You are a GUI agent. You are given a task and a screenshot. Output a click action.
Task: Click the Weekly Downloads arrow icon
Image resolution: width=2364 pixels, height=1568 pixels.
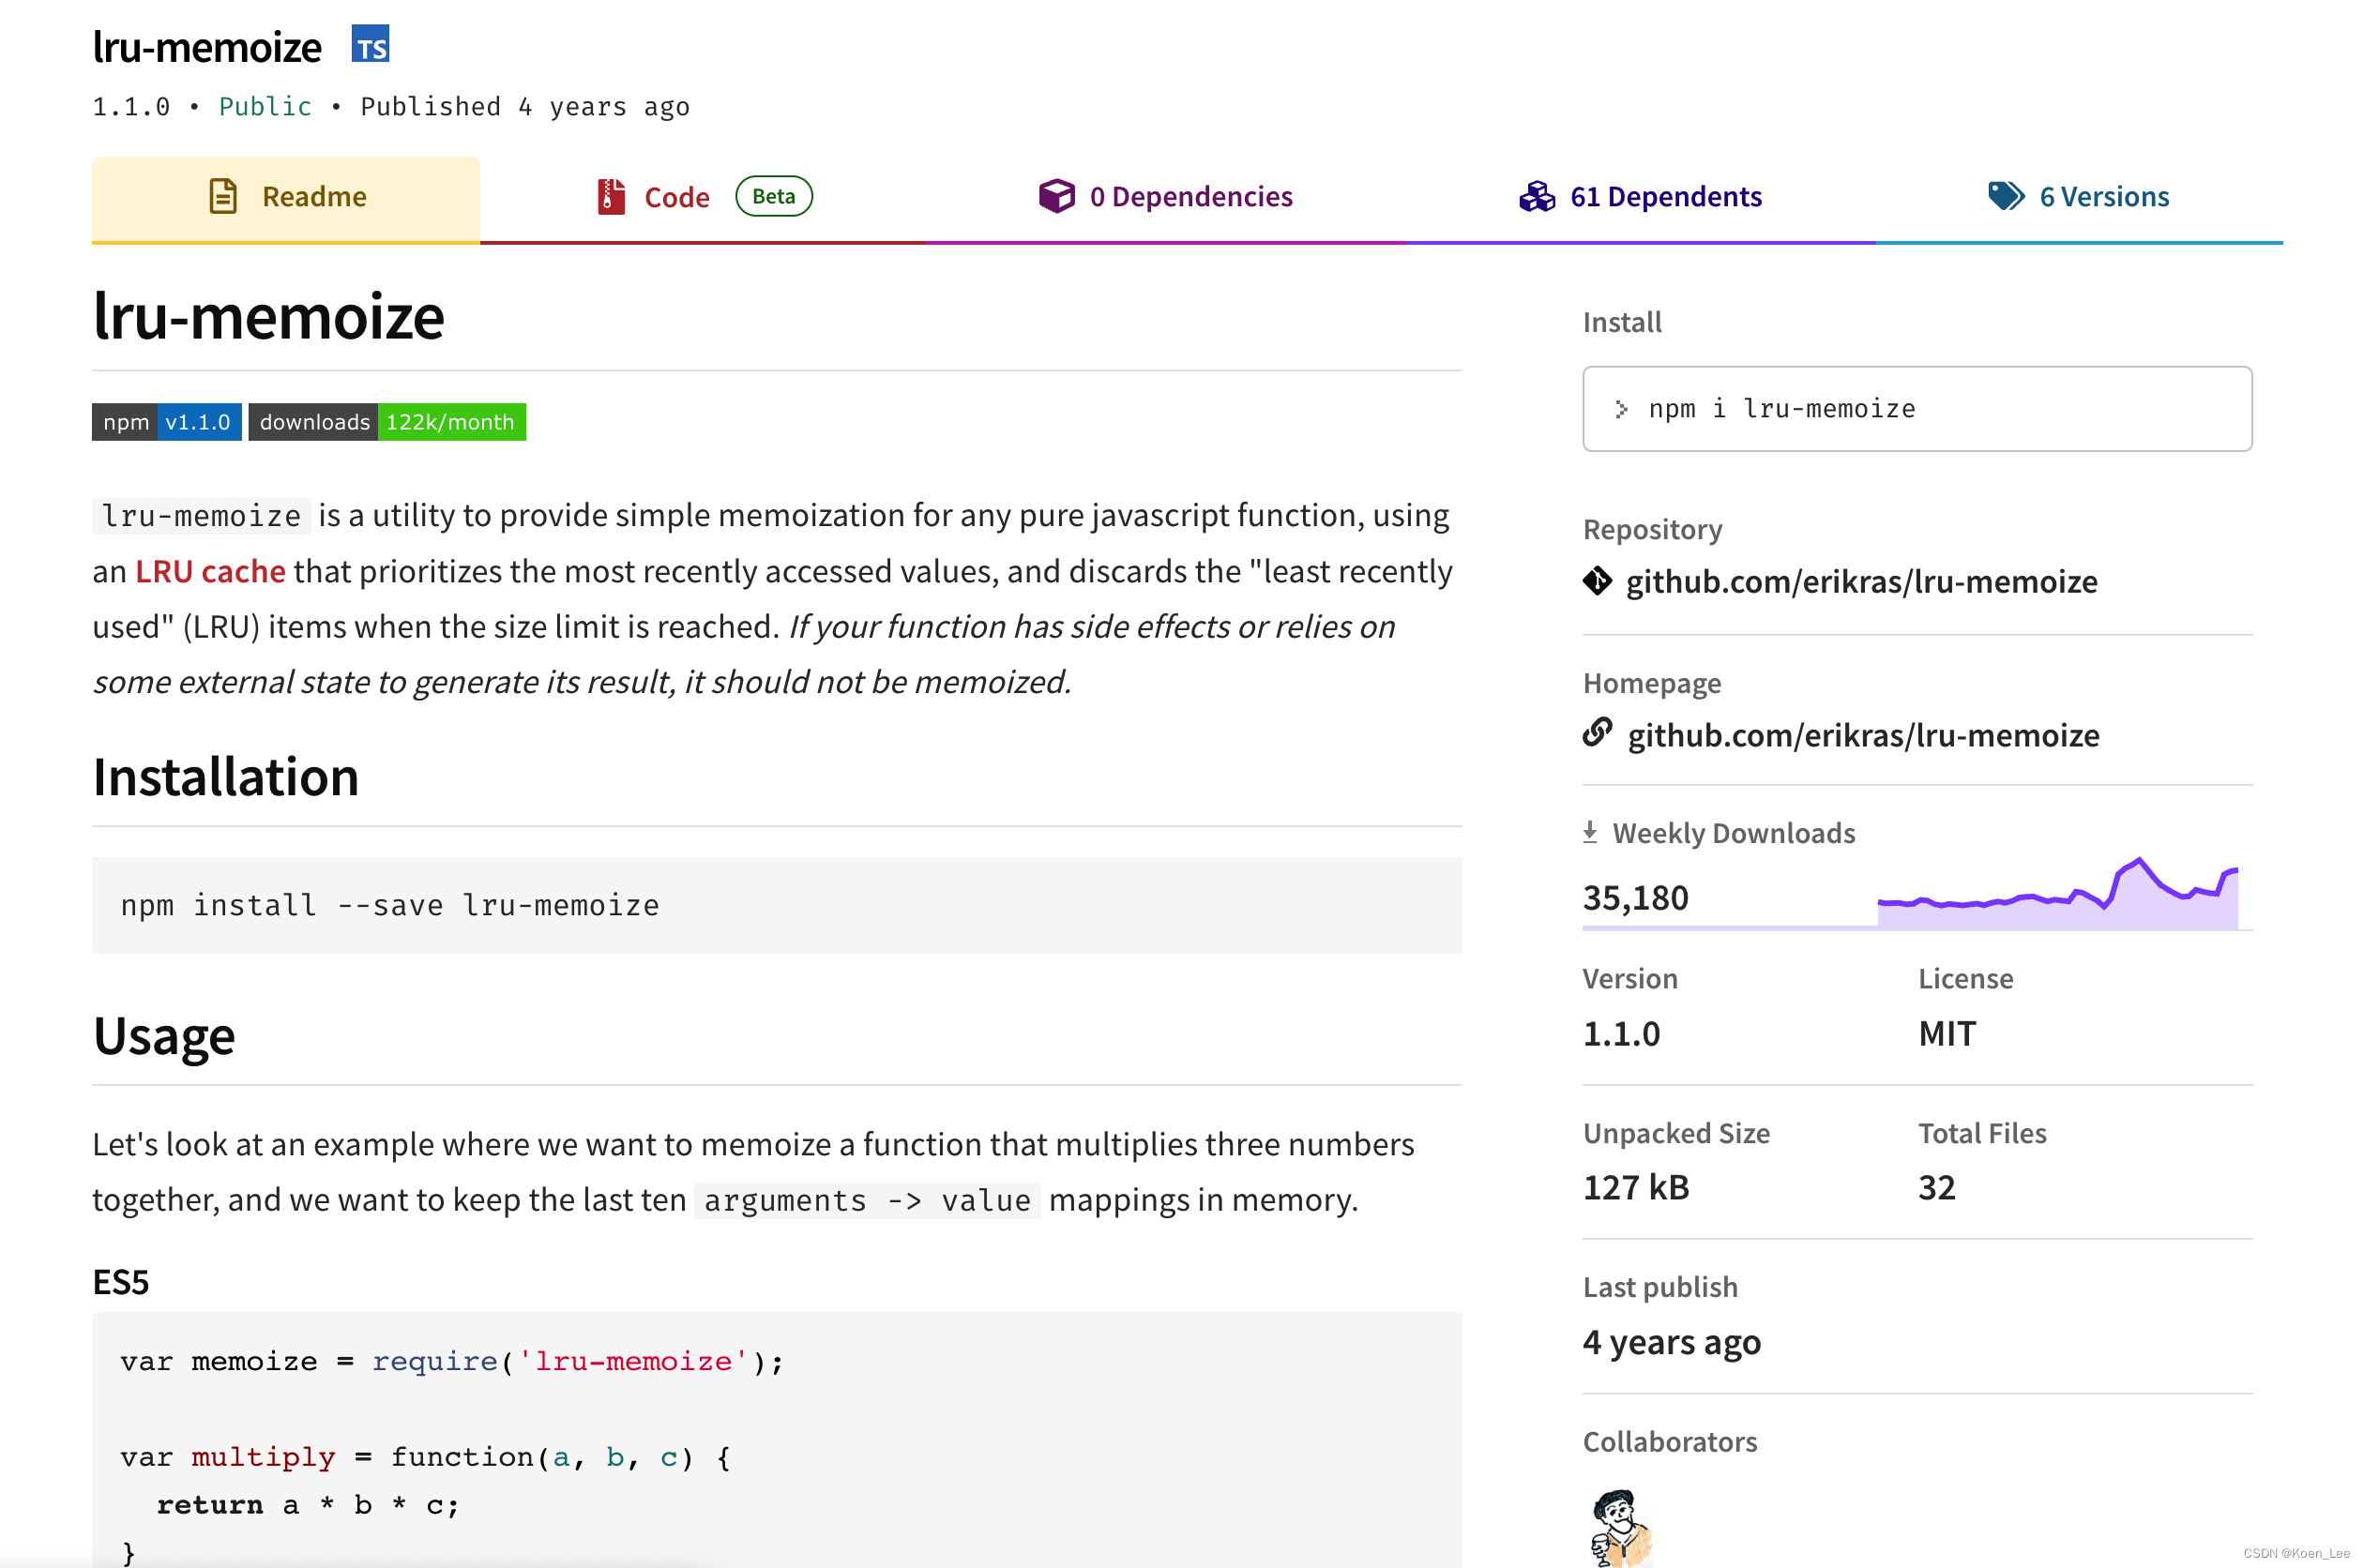pos(1590,832)
